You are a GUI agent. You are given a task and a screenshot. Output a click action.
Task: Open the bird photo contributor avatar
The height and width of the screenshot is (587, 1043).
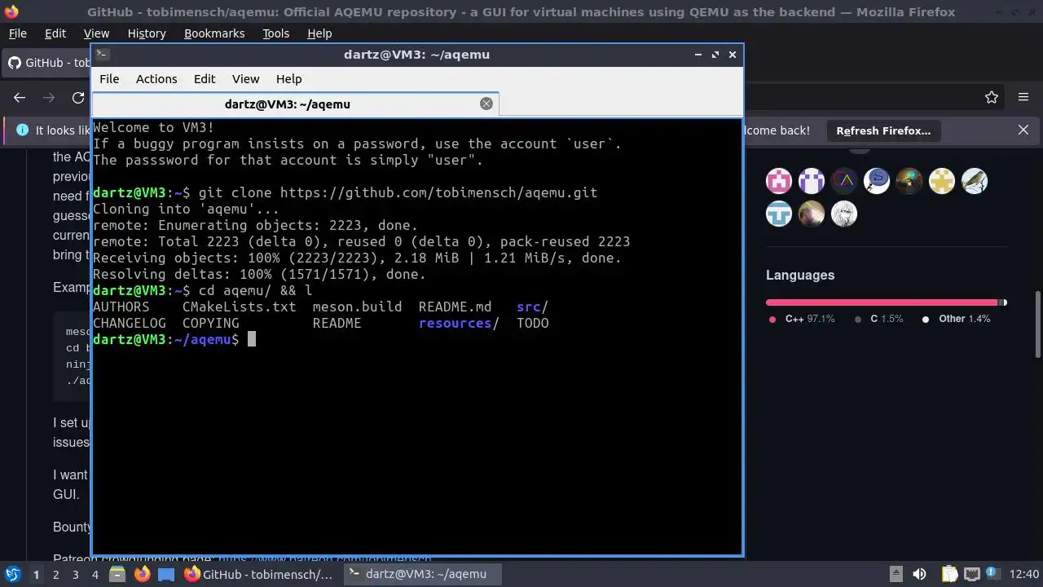(975, 181)
